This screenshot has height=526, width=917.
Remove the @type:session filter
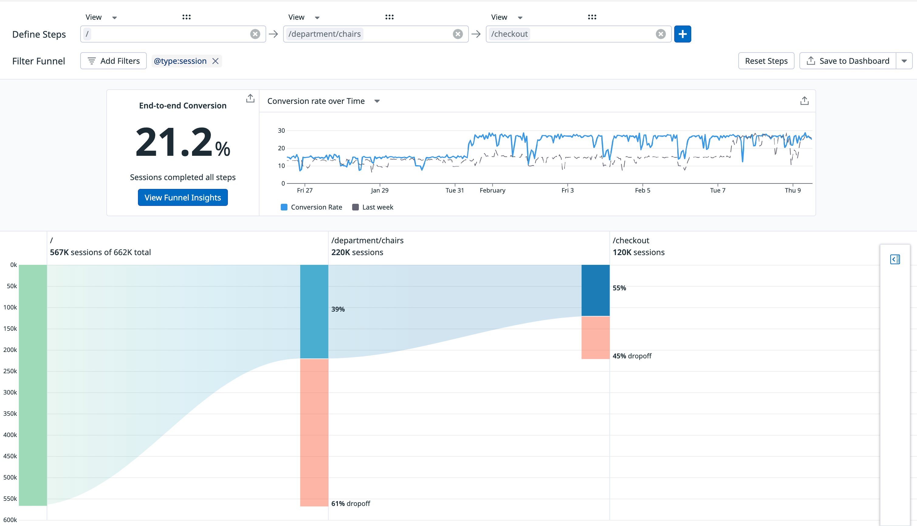coord(215,61)
